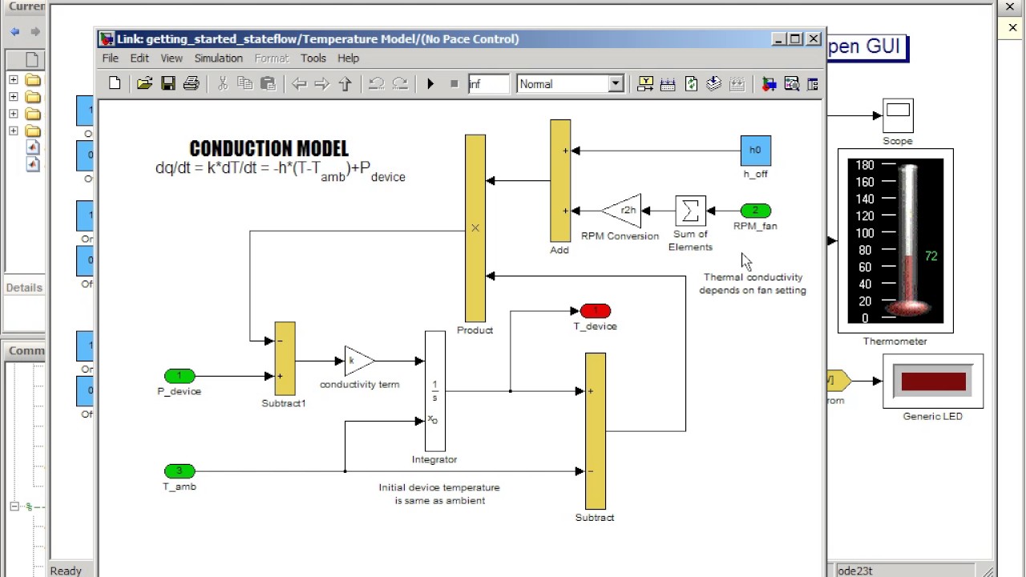
Task: Select the h0 constant block
Action: [x=755, y=151]
